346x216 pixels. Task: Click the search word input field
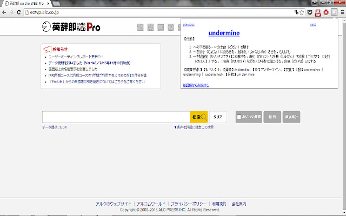[116, 117]
